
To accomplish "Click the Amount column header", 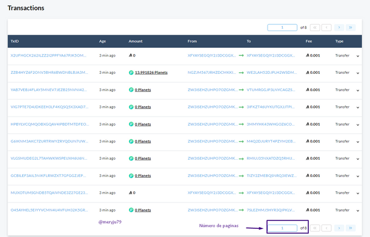I will (x=136, y=42).
